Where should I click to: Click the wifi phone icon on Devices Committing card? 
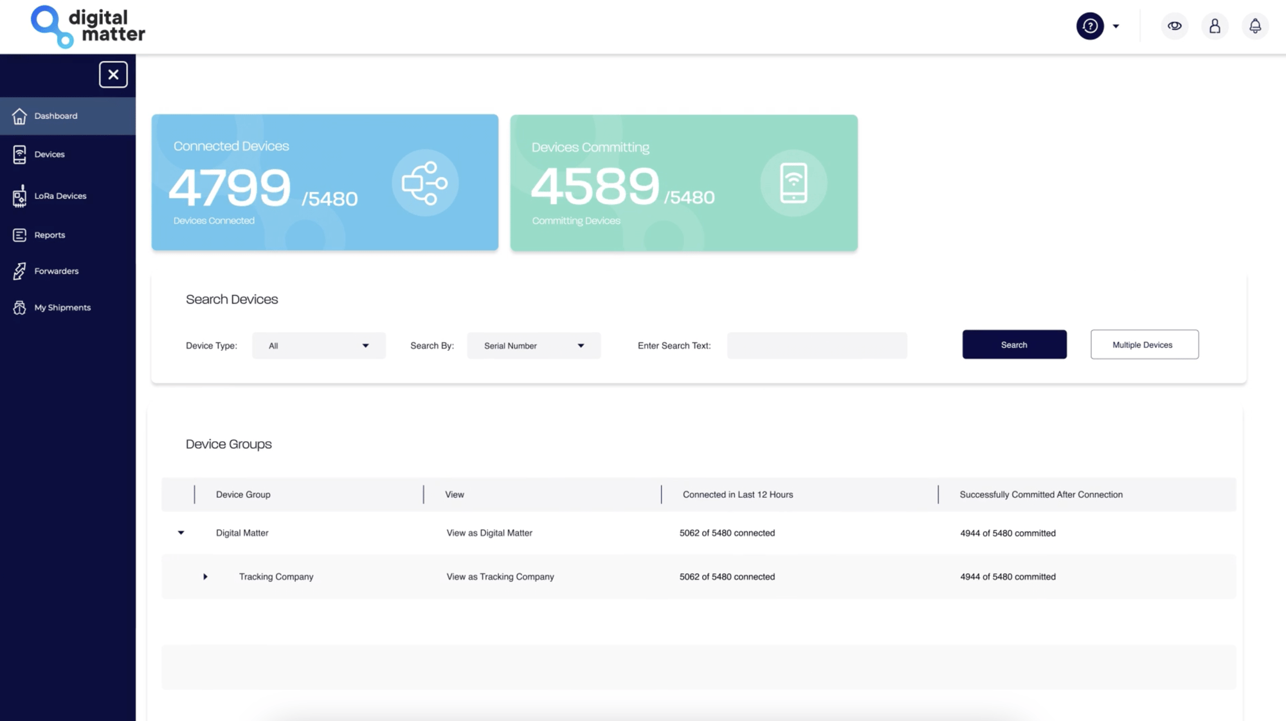(793, 183)
